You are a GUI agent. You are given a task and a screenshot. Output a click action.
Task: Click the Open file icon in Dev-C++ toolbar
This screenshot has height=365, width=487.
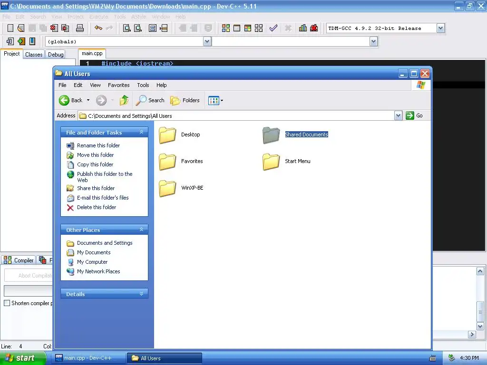click(x=21, y=28)
